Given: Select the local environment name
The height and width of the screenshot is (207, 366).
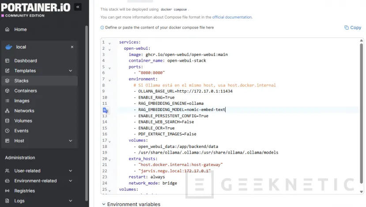Looking at the screenshot, I should pyautogui.click(x=21, y=47).
